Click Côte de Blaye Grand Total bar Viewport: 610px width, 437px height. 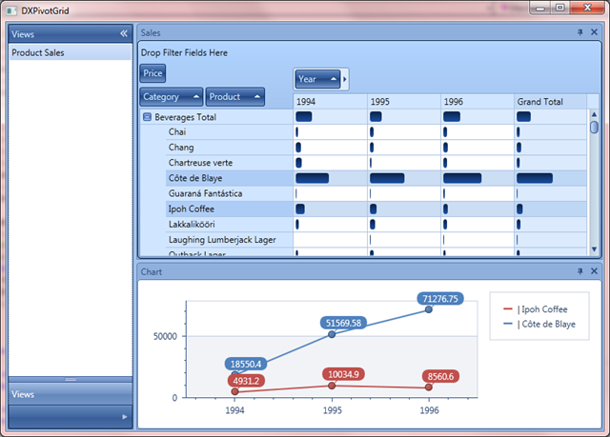pos(535,178)
